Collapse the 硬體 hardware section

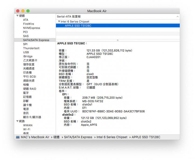click(x=18, y=16)
